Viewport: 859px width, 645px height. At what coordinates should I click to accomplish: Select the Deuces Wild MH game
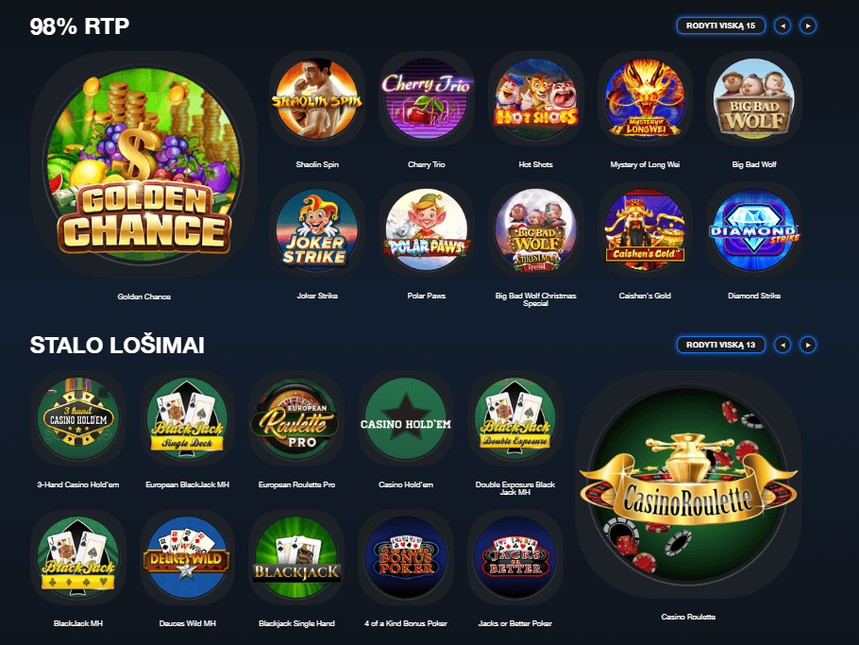[187, 557]
